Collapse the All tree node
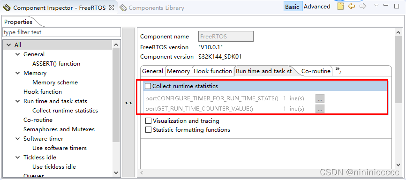Screen dimensions: 406x180 (8, 45)
